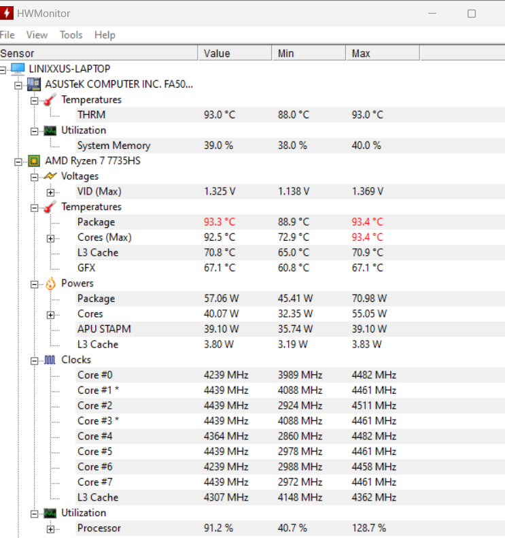Click the red 93.3 °C Package value
Image resolution: width=505 pixels, height=538 pixels.
pos(220,222)
